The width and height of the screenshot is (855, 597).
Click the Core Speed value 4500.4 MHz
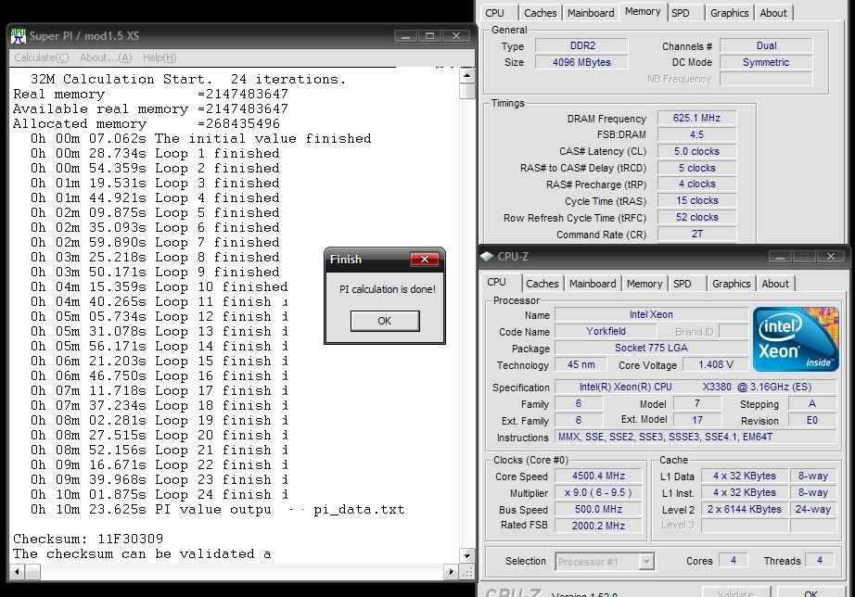tap(599, 476)
